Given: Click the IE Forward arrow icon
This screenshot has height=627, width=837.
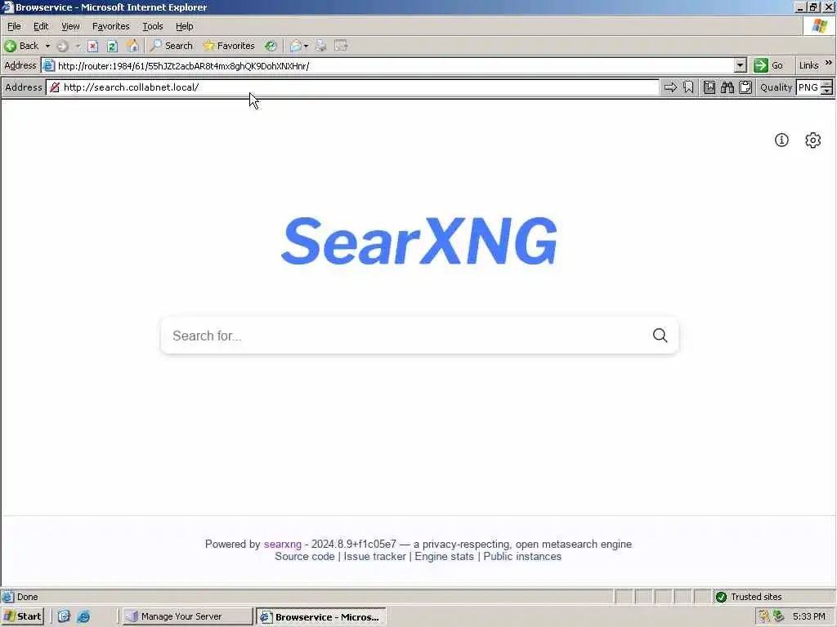Looking at the screenshot, I should tap(62, 46).
